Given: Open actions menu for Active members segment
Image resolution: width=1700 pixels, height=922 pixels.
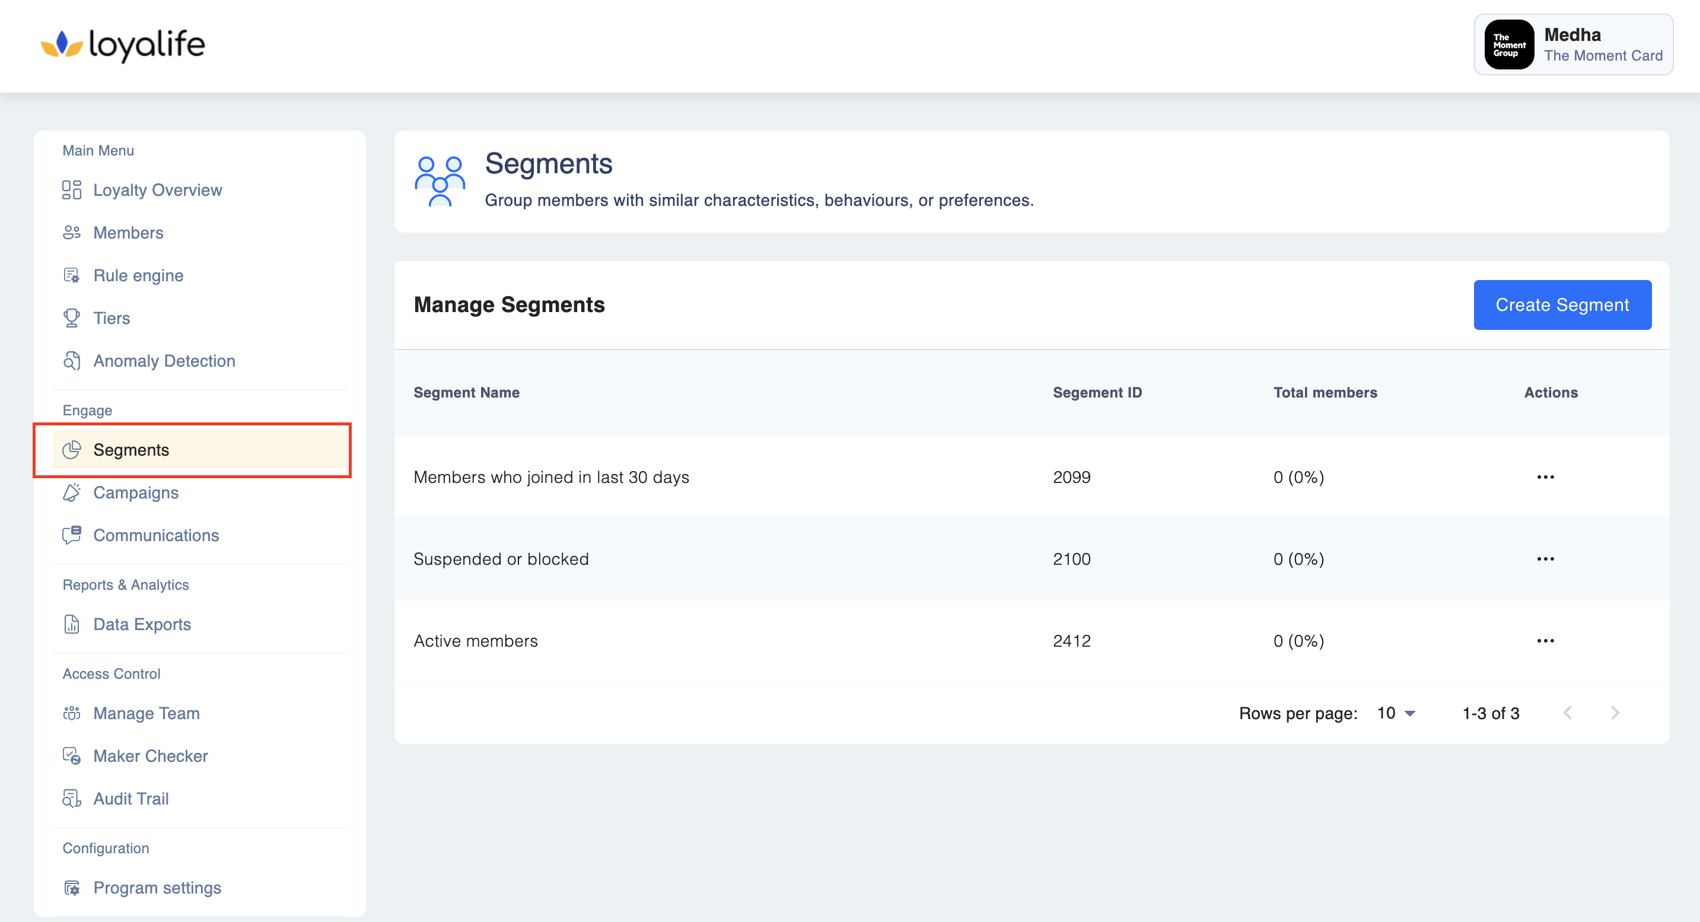Looking at the screenshot, I should (1545, 641).
